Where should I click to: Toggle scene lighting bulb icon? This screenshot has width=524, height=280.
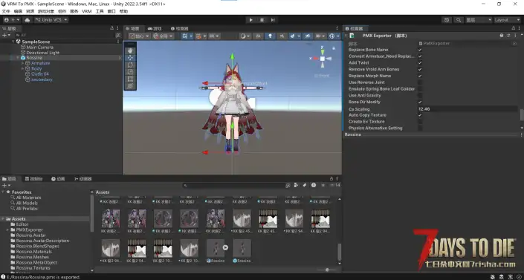coord(270,36)
